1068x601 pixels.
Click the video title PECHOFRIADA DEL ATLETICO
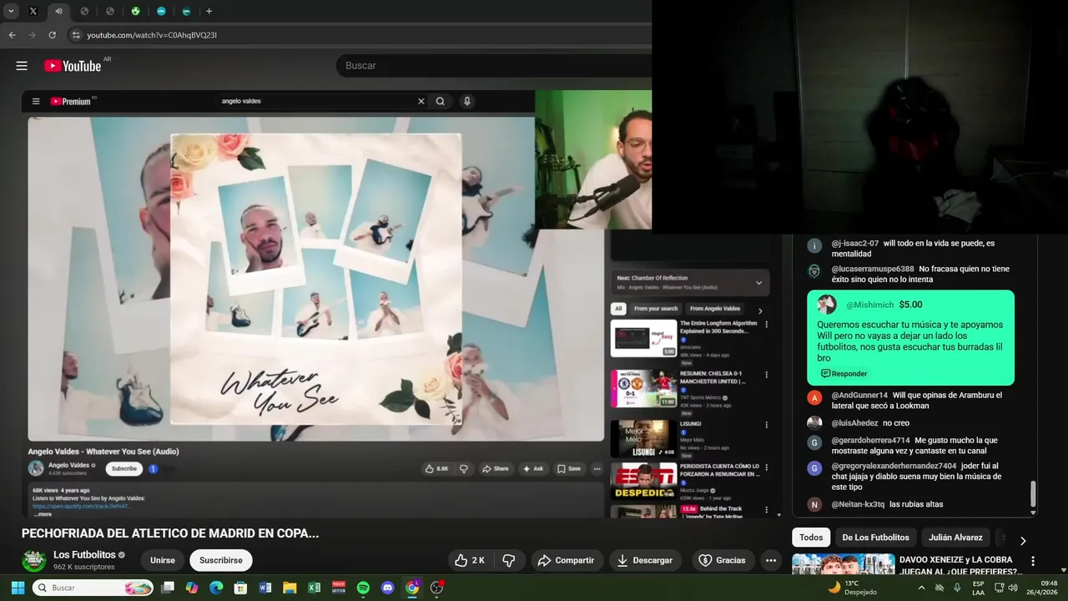170,533
